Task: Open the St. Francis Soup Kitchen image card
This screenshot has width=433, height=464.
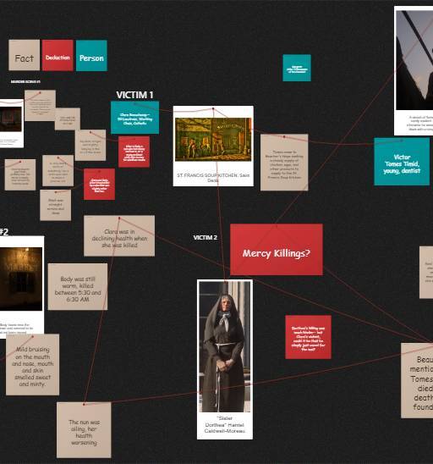Action: pyautogui.click(x=213, y=146)
